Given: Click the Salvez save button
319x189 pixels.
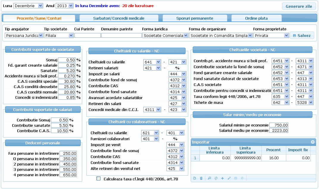Looking at the screenshot, I should [x=302, y=35].
